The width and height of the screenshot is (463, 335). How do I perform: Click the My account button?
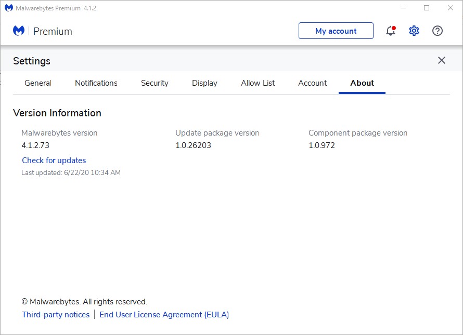[x=336, y=31]
